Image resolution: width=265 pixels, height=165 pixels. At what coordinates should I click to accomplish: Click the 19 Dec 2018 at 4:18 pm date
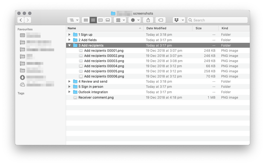point(164,98)
